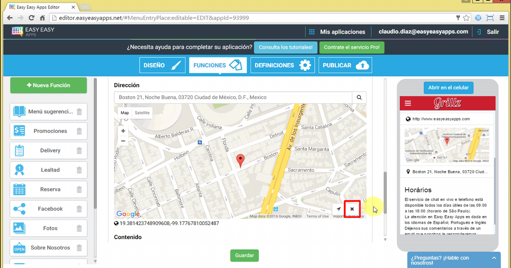Click the address search magnifier icon
This screenshot has width=511, height=268.
[359, 97]
